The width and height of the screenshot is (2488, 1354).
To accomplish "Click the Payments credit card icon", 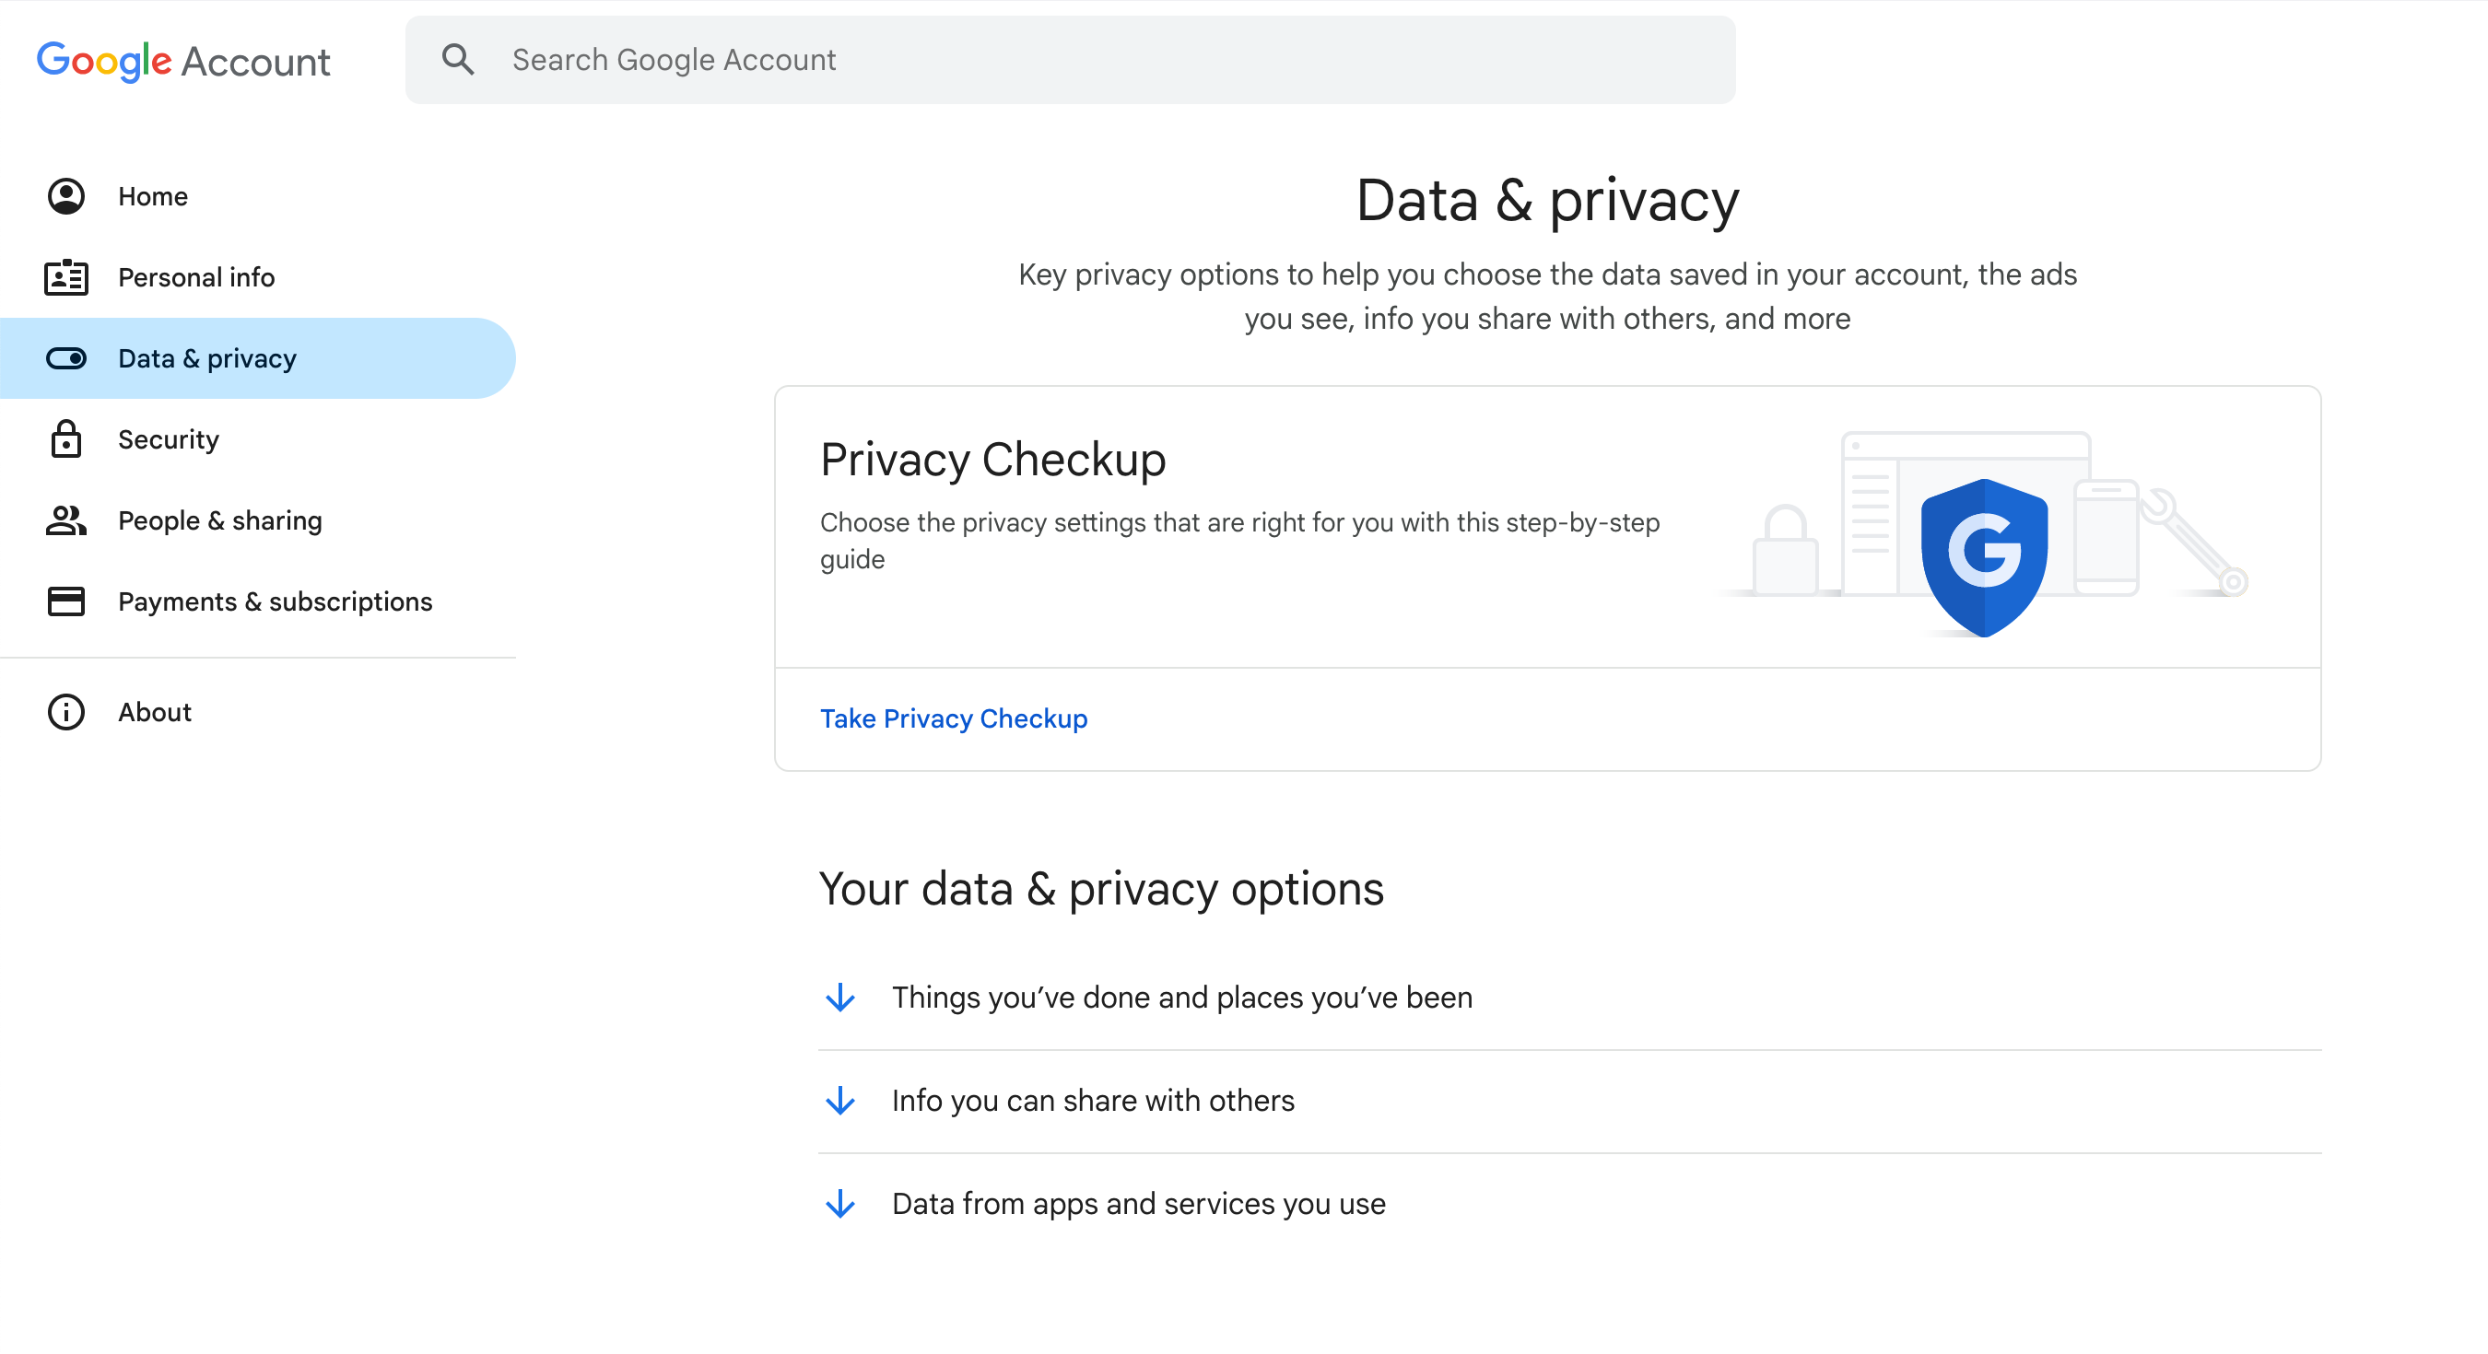I will tap(65, 601).
